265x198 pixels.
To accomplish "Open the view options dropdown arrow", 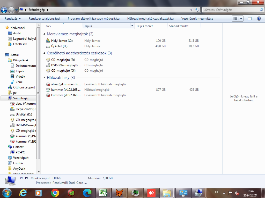I will (241, 19).
